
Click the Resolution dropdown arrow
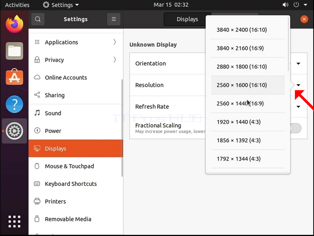298,85
